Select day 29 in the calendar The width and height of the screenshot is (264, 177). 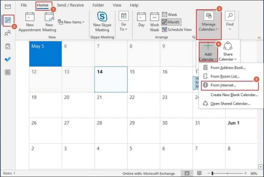[144, 131]
